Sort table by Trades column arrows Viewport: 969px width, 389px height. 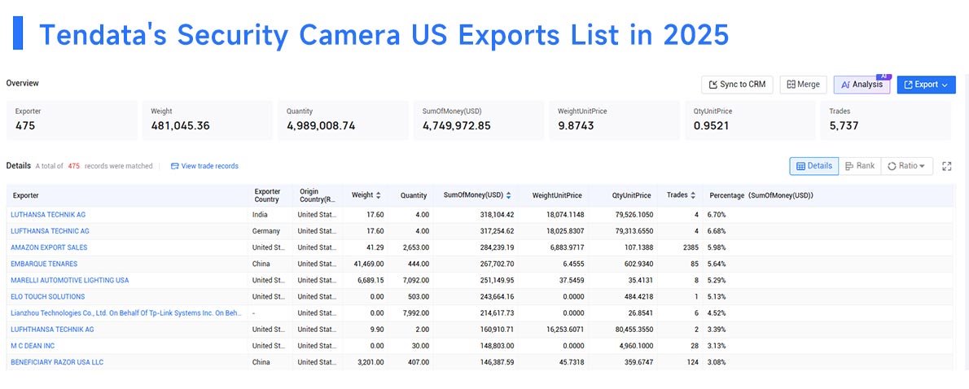click(693, 195)
